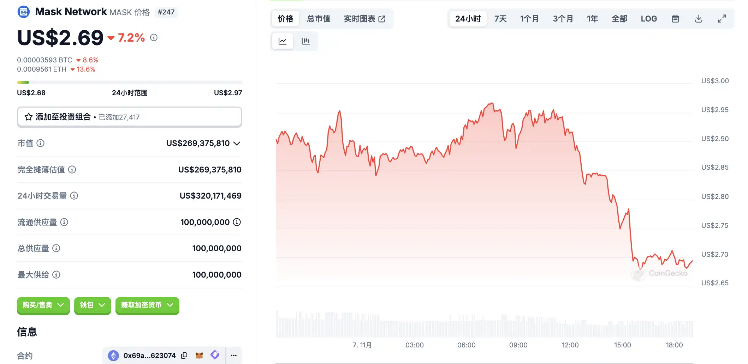The height and width of the screenshot is (364, 748).
Task: Expand chart to fullscreen
Action: point(722,19)
